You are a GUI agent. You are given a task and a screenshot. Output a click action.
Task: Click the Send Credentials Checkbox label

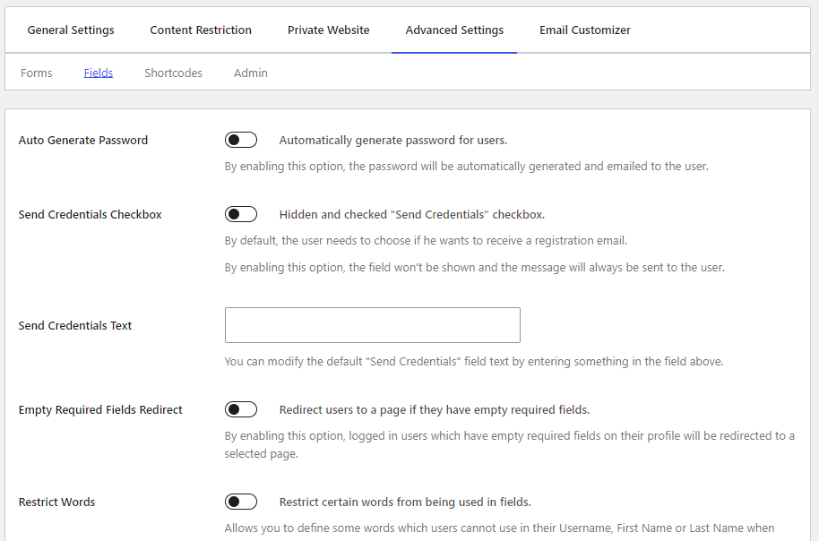click(90, 214)
